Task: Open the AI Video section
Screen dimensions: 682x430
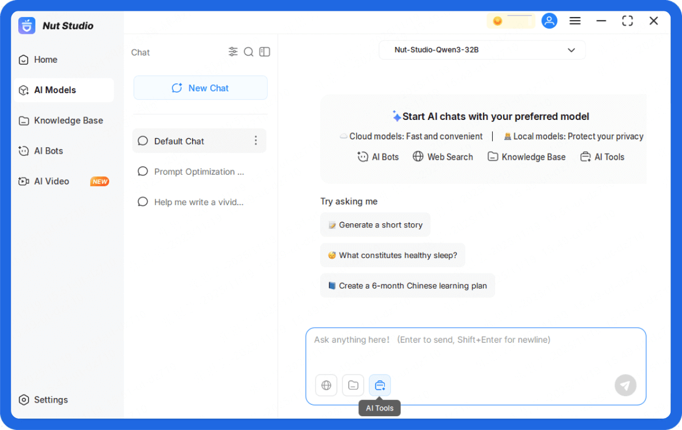Action: [51, 181]
